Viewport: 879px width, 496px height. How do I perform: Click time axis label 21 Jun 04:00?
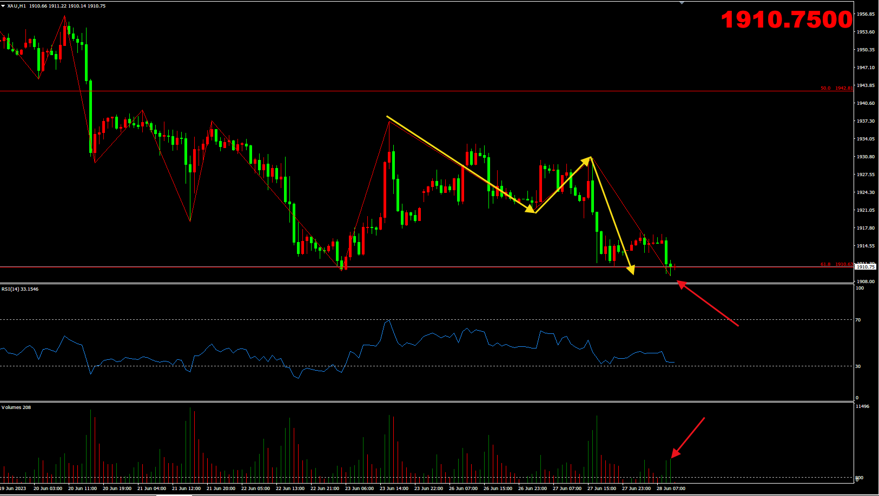pyautogui.click(x=151, y=488)
